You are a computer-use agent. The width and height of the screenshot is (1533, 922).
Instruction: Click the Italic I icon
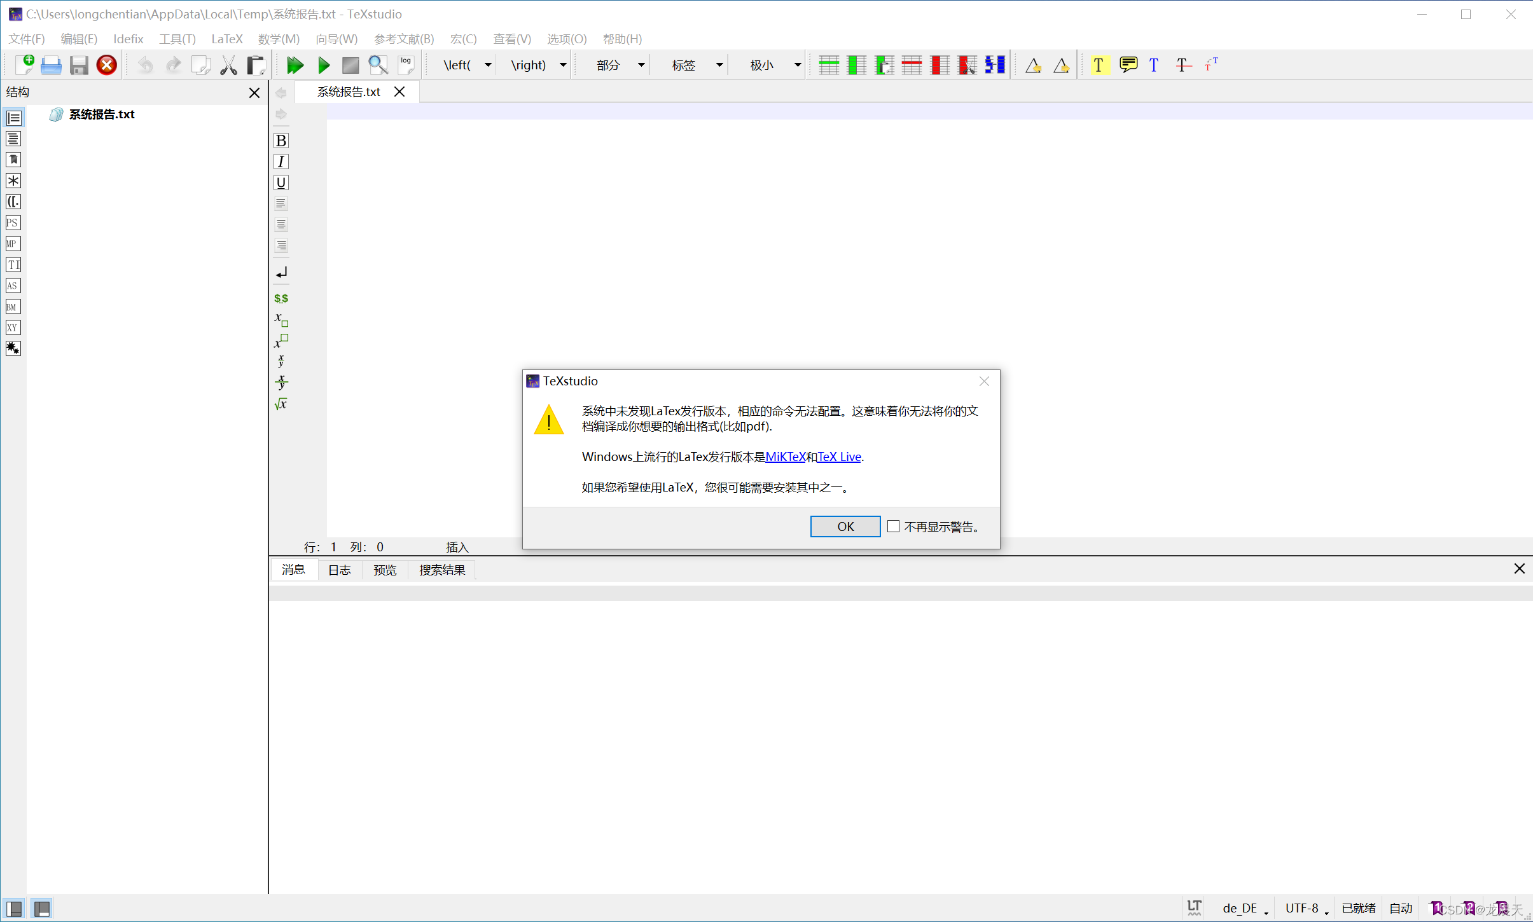click(x=281, y=162)
